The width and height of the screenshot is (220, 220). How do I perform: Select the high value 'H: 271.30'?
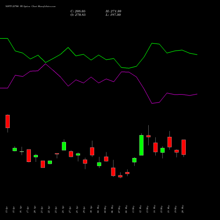(x=114, y=11)
